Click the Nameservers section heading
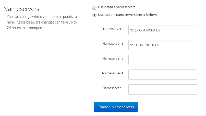 [21, 9]
